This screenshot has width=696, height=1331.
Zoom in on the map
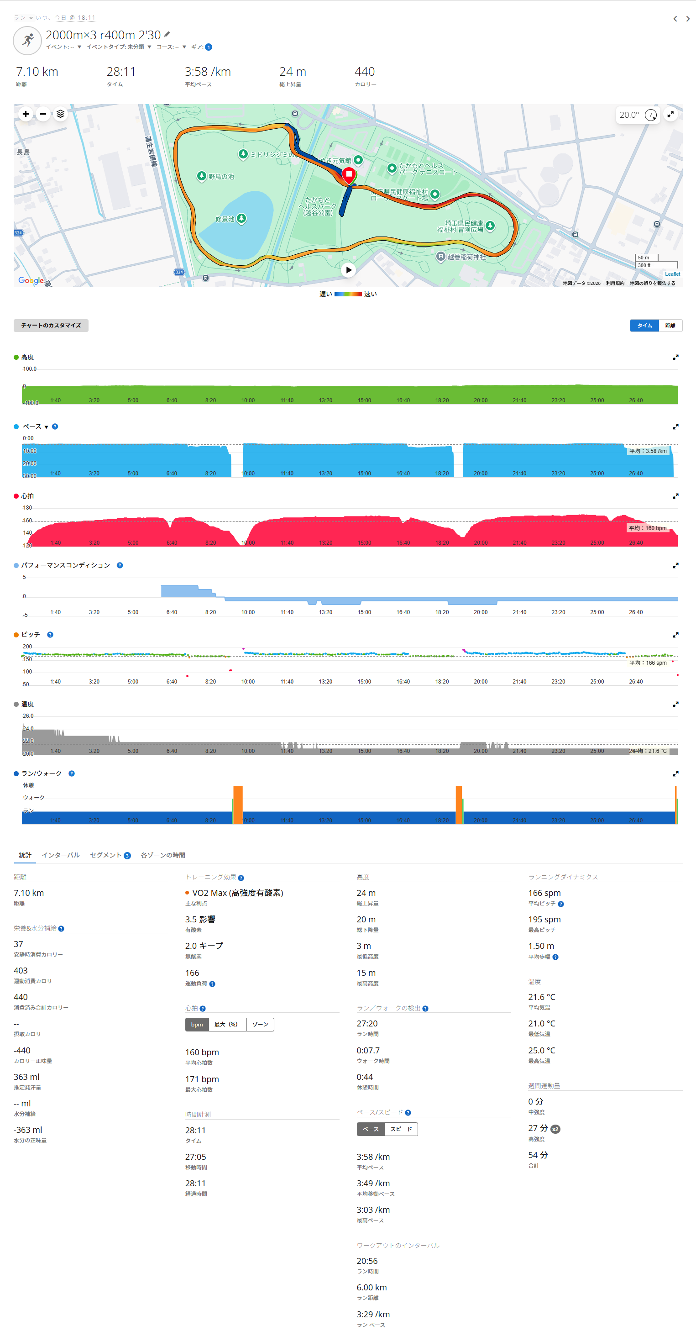25,114
